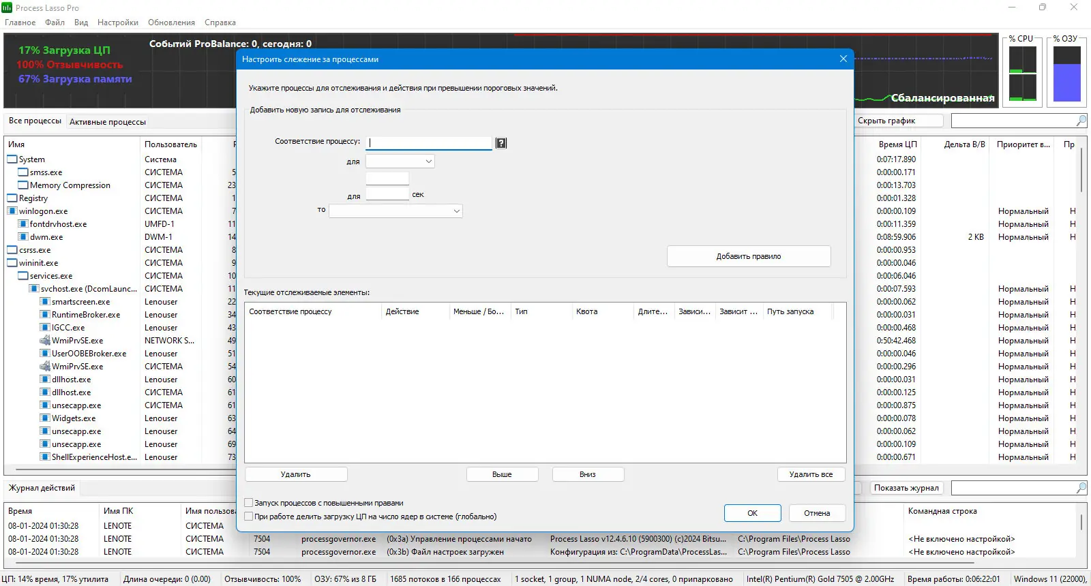
Task: Select the Registry process icon
Action: 12,198
